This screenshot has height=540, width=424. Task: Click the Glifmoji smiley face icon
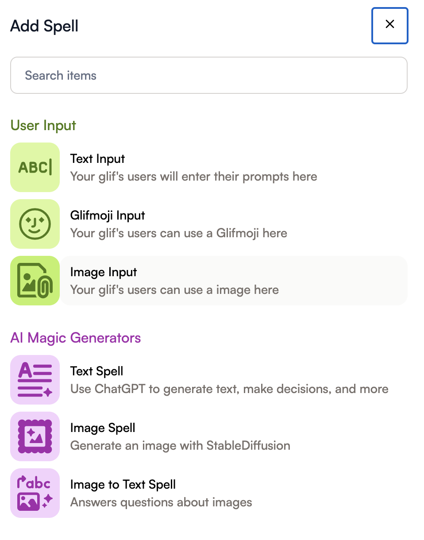35,224
